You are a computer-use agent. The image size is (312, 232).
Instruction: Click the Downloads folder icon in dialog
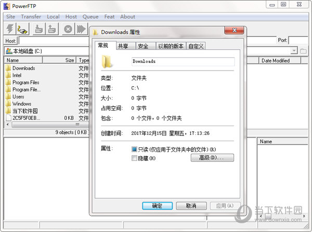pyautogui.click(x=107, y=62)
